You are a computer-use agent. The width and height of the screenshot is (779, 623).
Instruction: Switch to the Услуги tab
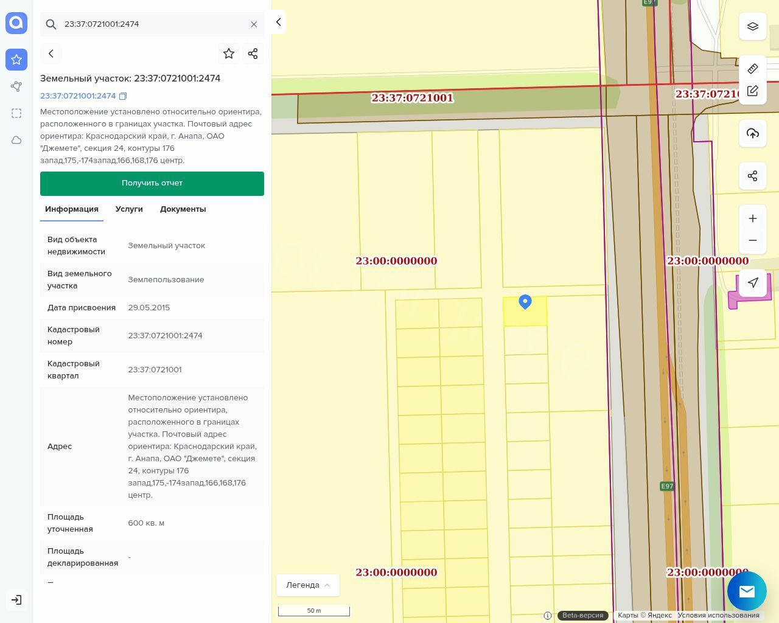[x=129, y=209]
